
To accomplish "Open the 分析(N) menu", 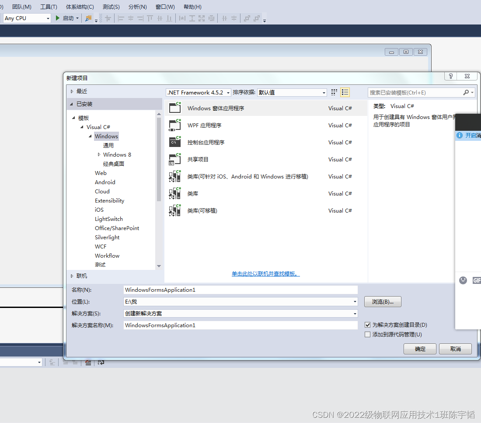I will tap(137, 7).
